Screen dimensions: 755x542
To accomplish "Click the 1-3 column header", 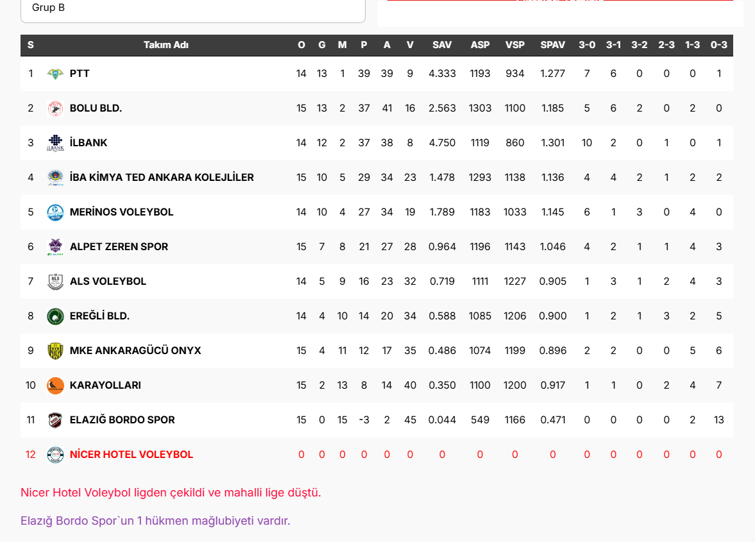I will pyautogui.click(x=692, y=46).
